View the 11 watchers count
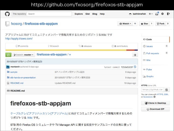The width and height of the screenshot is (174, 131). [135, 24]
